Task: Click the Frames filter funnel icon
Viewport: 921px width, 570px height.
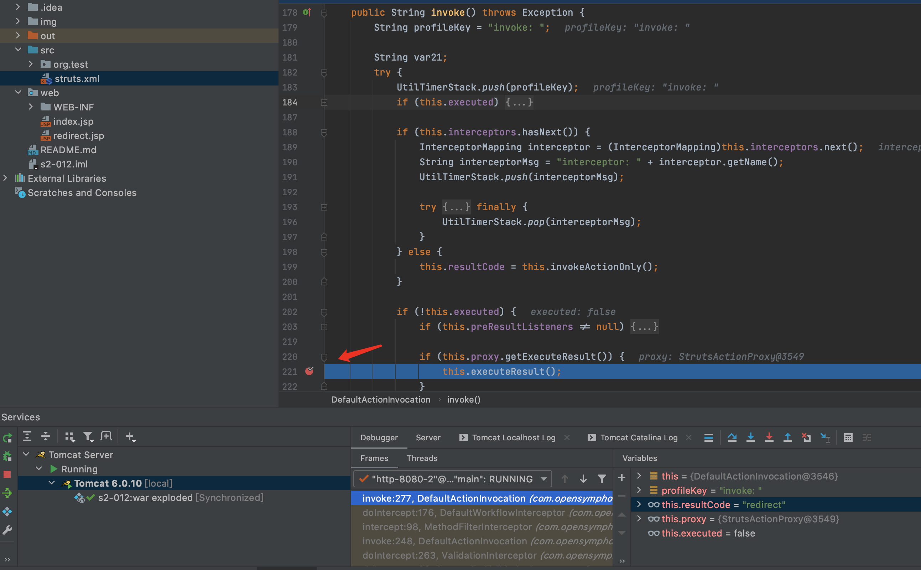Action: click(x=602, y=479)
